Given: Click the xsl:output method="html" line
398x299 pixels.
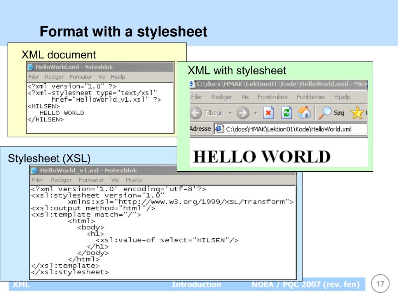Looking at the screenshot, I should click(93, 208).
